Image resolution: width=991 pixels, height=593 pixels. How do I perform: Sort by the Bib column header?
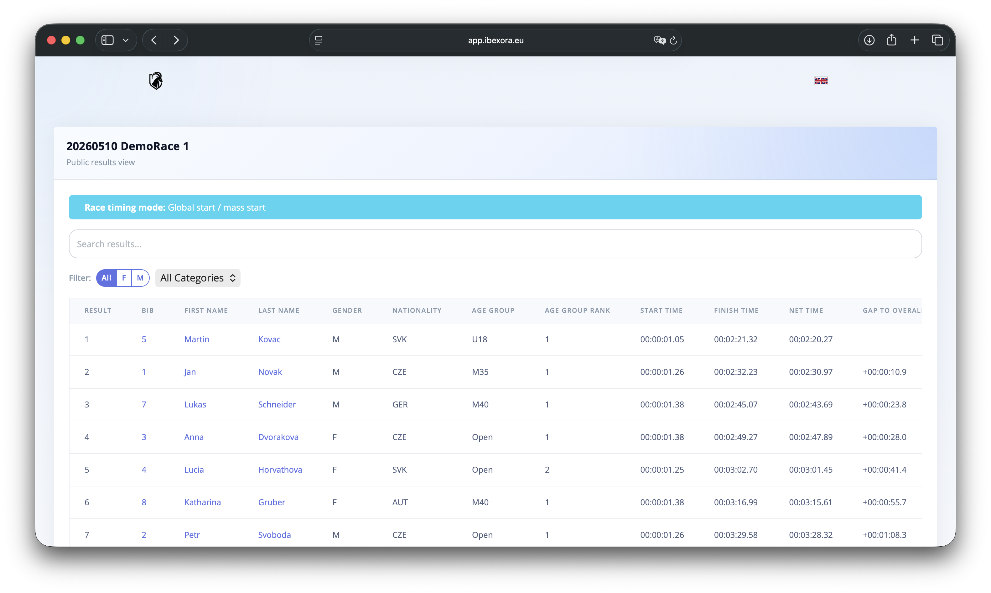[148, 311]
